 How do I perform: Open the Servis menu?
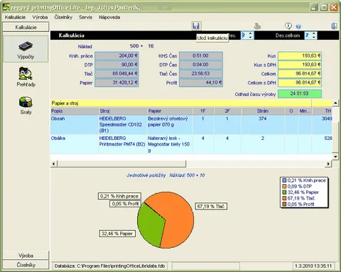tap(85, 17)
